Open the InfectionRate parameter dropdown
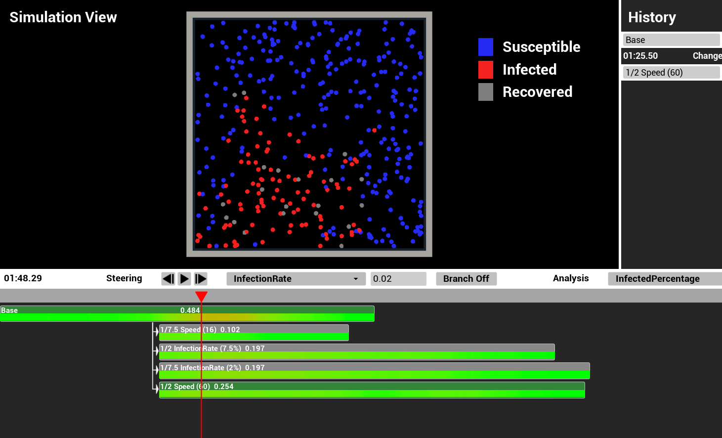 coord(296,279)
